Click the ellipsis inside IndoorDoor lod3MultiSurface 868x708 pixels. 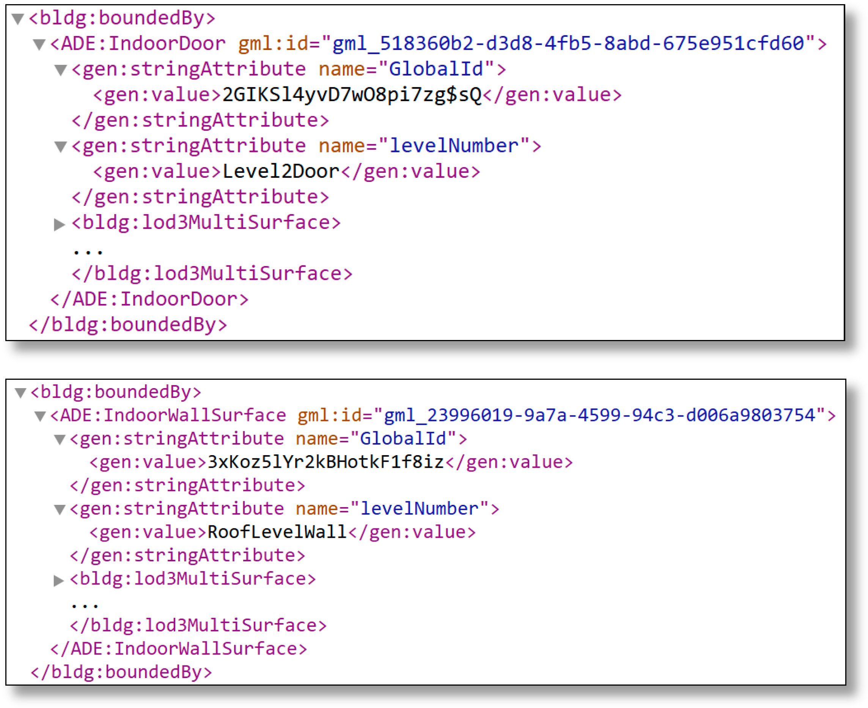click(x=88, y=251)
